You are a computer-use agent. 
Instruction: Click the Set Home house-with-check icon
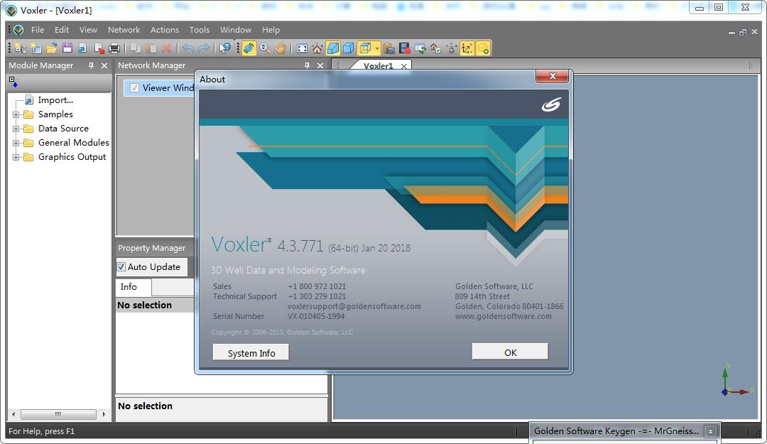pos(435,48)
